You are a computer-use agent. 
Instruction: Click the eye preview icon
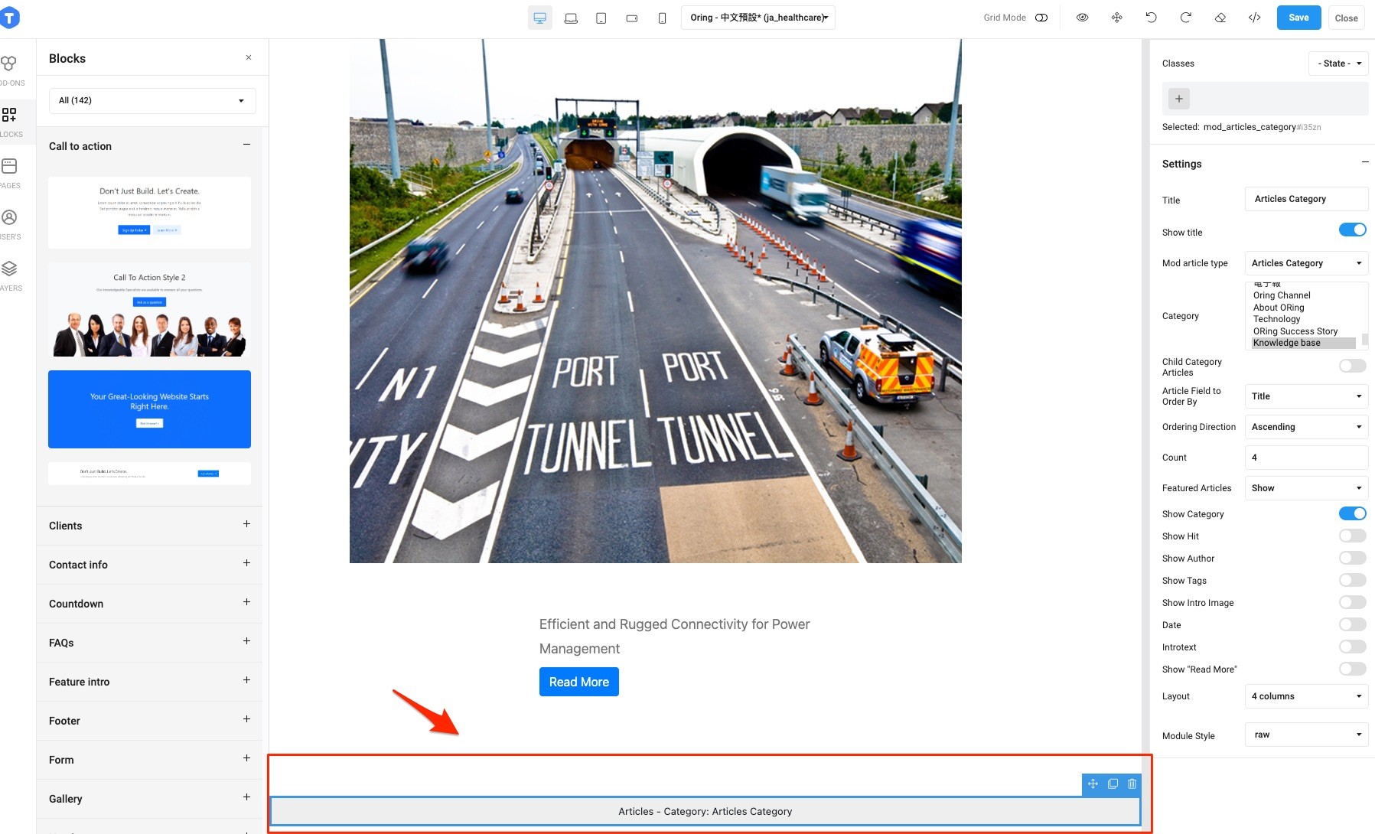point(1083,18)
